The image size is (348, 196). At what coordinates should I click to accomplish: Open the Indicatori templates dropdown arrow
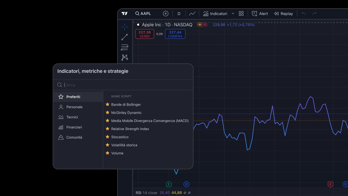coord(233,13)
